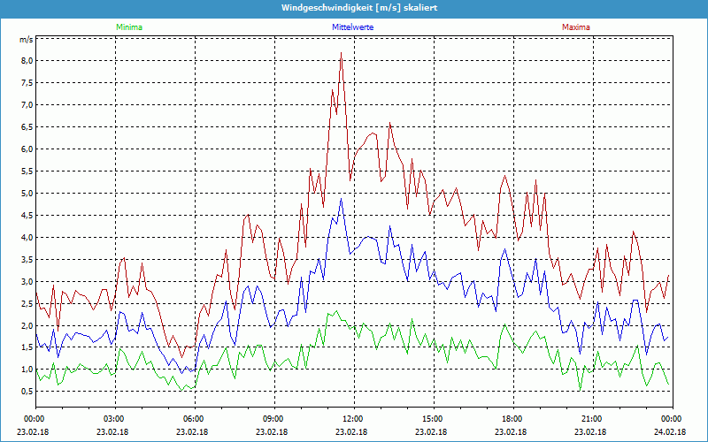Click the 12:00 time axis label
The height and width of the screenshot is (442, 708).
(352, 419)
